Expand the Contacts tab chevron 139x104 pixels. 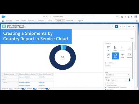click(45, 21)
